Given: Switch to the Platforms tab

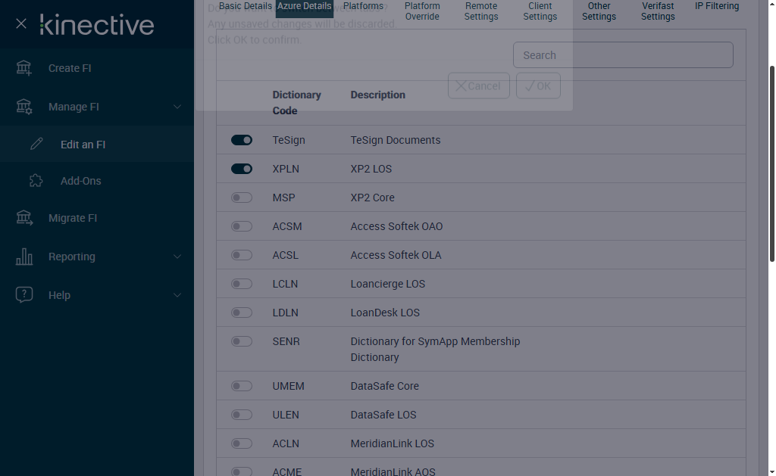Looking at the screenshot, I should coord(363,6).
